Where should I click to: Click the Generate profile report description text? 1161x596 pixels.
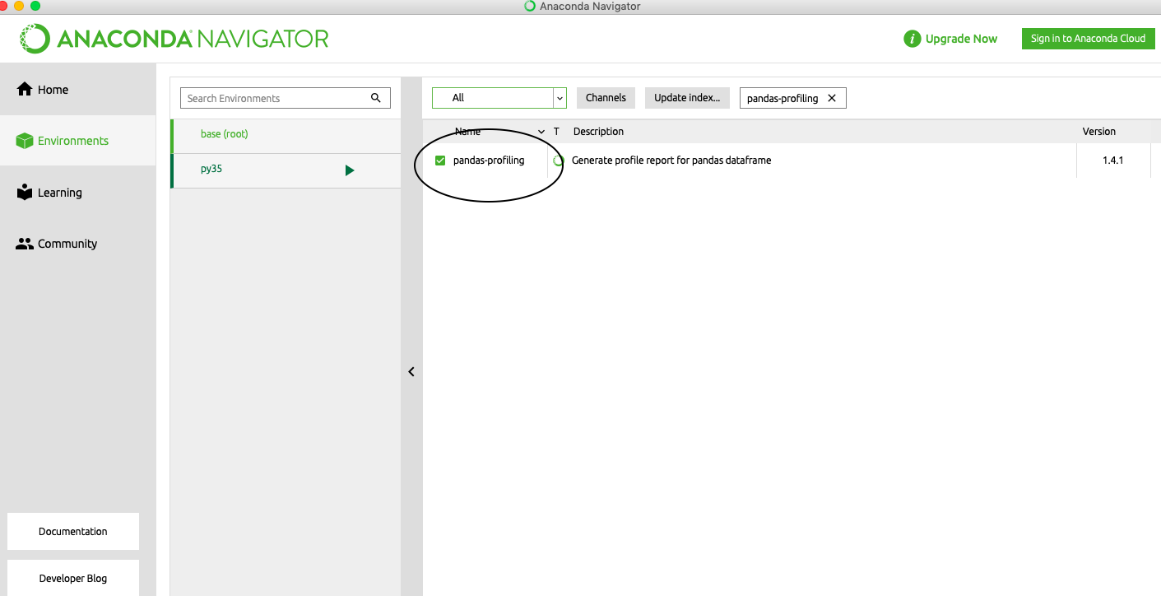(x=671, y=161)
